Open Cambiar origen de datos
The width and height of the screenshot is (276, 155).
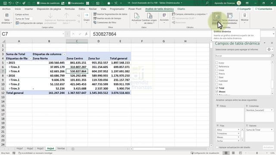pyautogui.click(x=149, y=18)
